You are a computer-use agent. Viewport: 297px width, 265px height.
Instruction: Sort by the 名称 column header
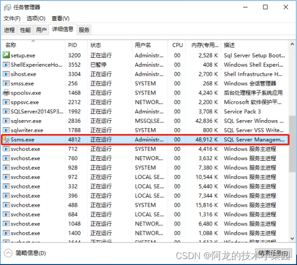click(x=33, y=45)
